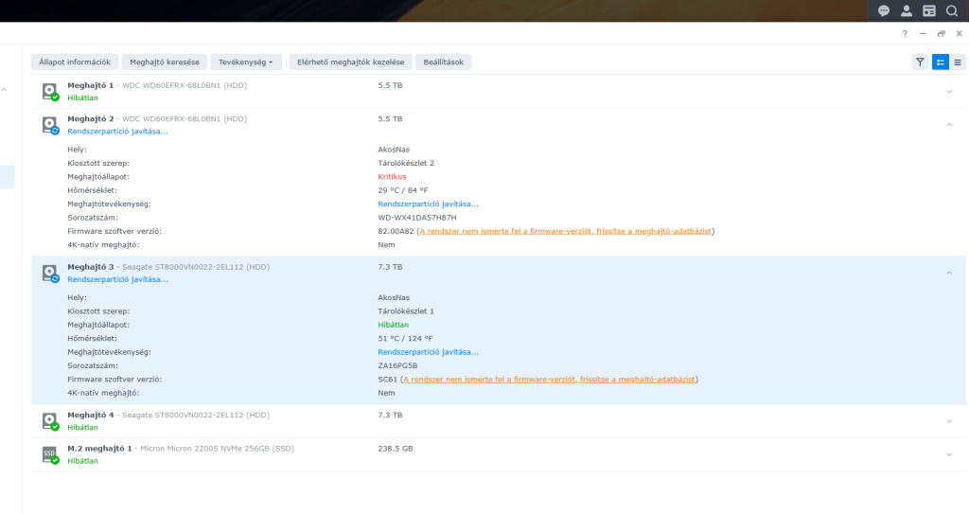969x514 pixels.
Task: Click the Meghajtó keresése button
Action: click(164, 62)
